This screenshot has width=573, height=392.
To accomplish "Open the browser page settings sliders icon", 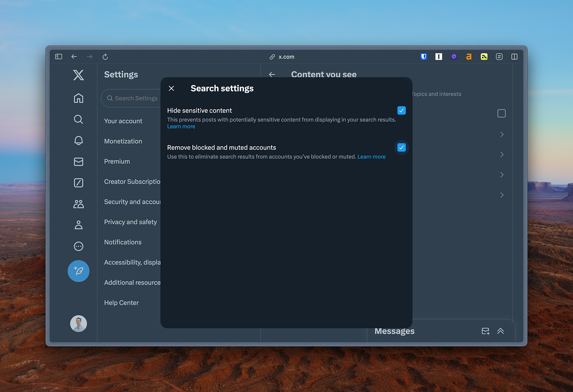I will [x=499, y=57].
